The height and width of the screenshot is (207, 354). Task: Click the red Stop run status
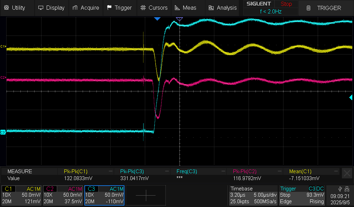pos(286,4)
